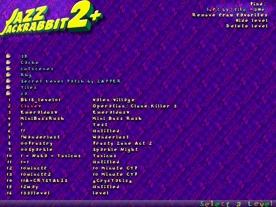The image size is (276, 207).
Task: Select the 3D folder name
Action: pos(24,56)
